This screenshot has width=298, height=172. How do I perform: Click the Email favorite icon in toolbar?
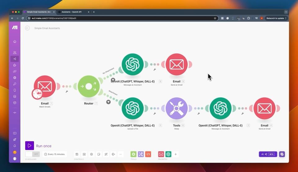pos(161,154)
